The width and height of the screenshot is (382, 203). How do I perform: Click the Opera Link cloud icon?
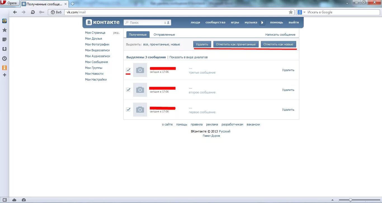[14, 200]
